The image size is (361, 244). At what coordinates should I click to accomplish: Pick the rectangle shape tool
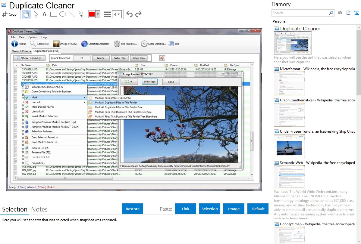click(53, 14)
